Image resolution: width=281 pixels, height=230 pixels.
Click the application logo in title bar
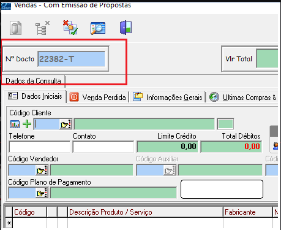click(6, 6)
